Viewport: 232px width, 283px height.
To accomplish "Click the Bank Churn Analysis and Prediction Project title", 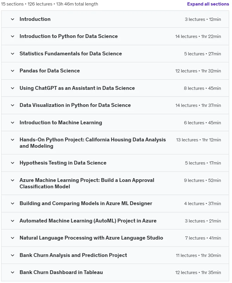I will pyautogui.click(x=73, y=255).
